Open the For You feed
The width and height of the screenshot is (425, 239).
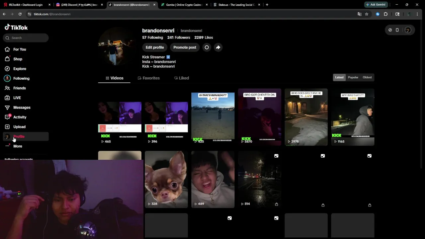pyautogui.click(x=19, y=49)
